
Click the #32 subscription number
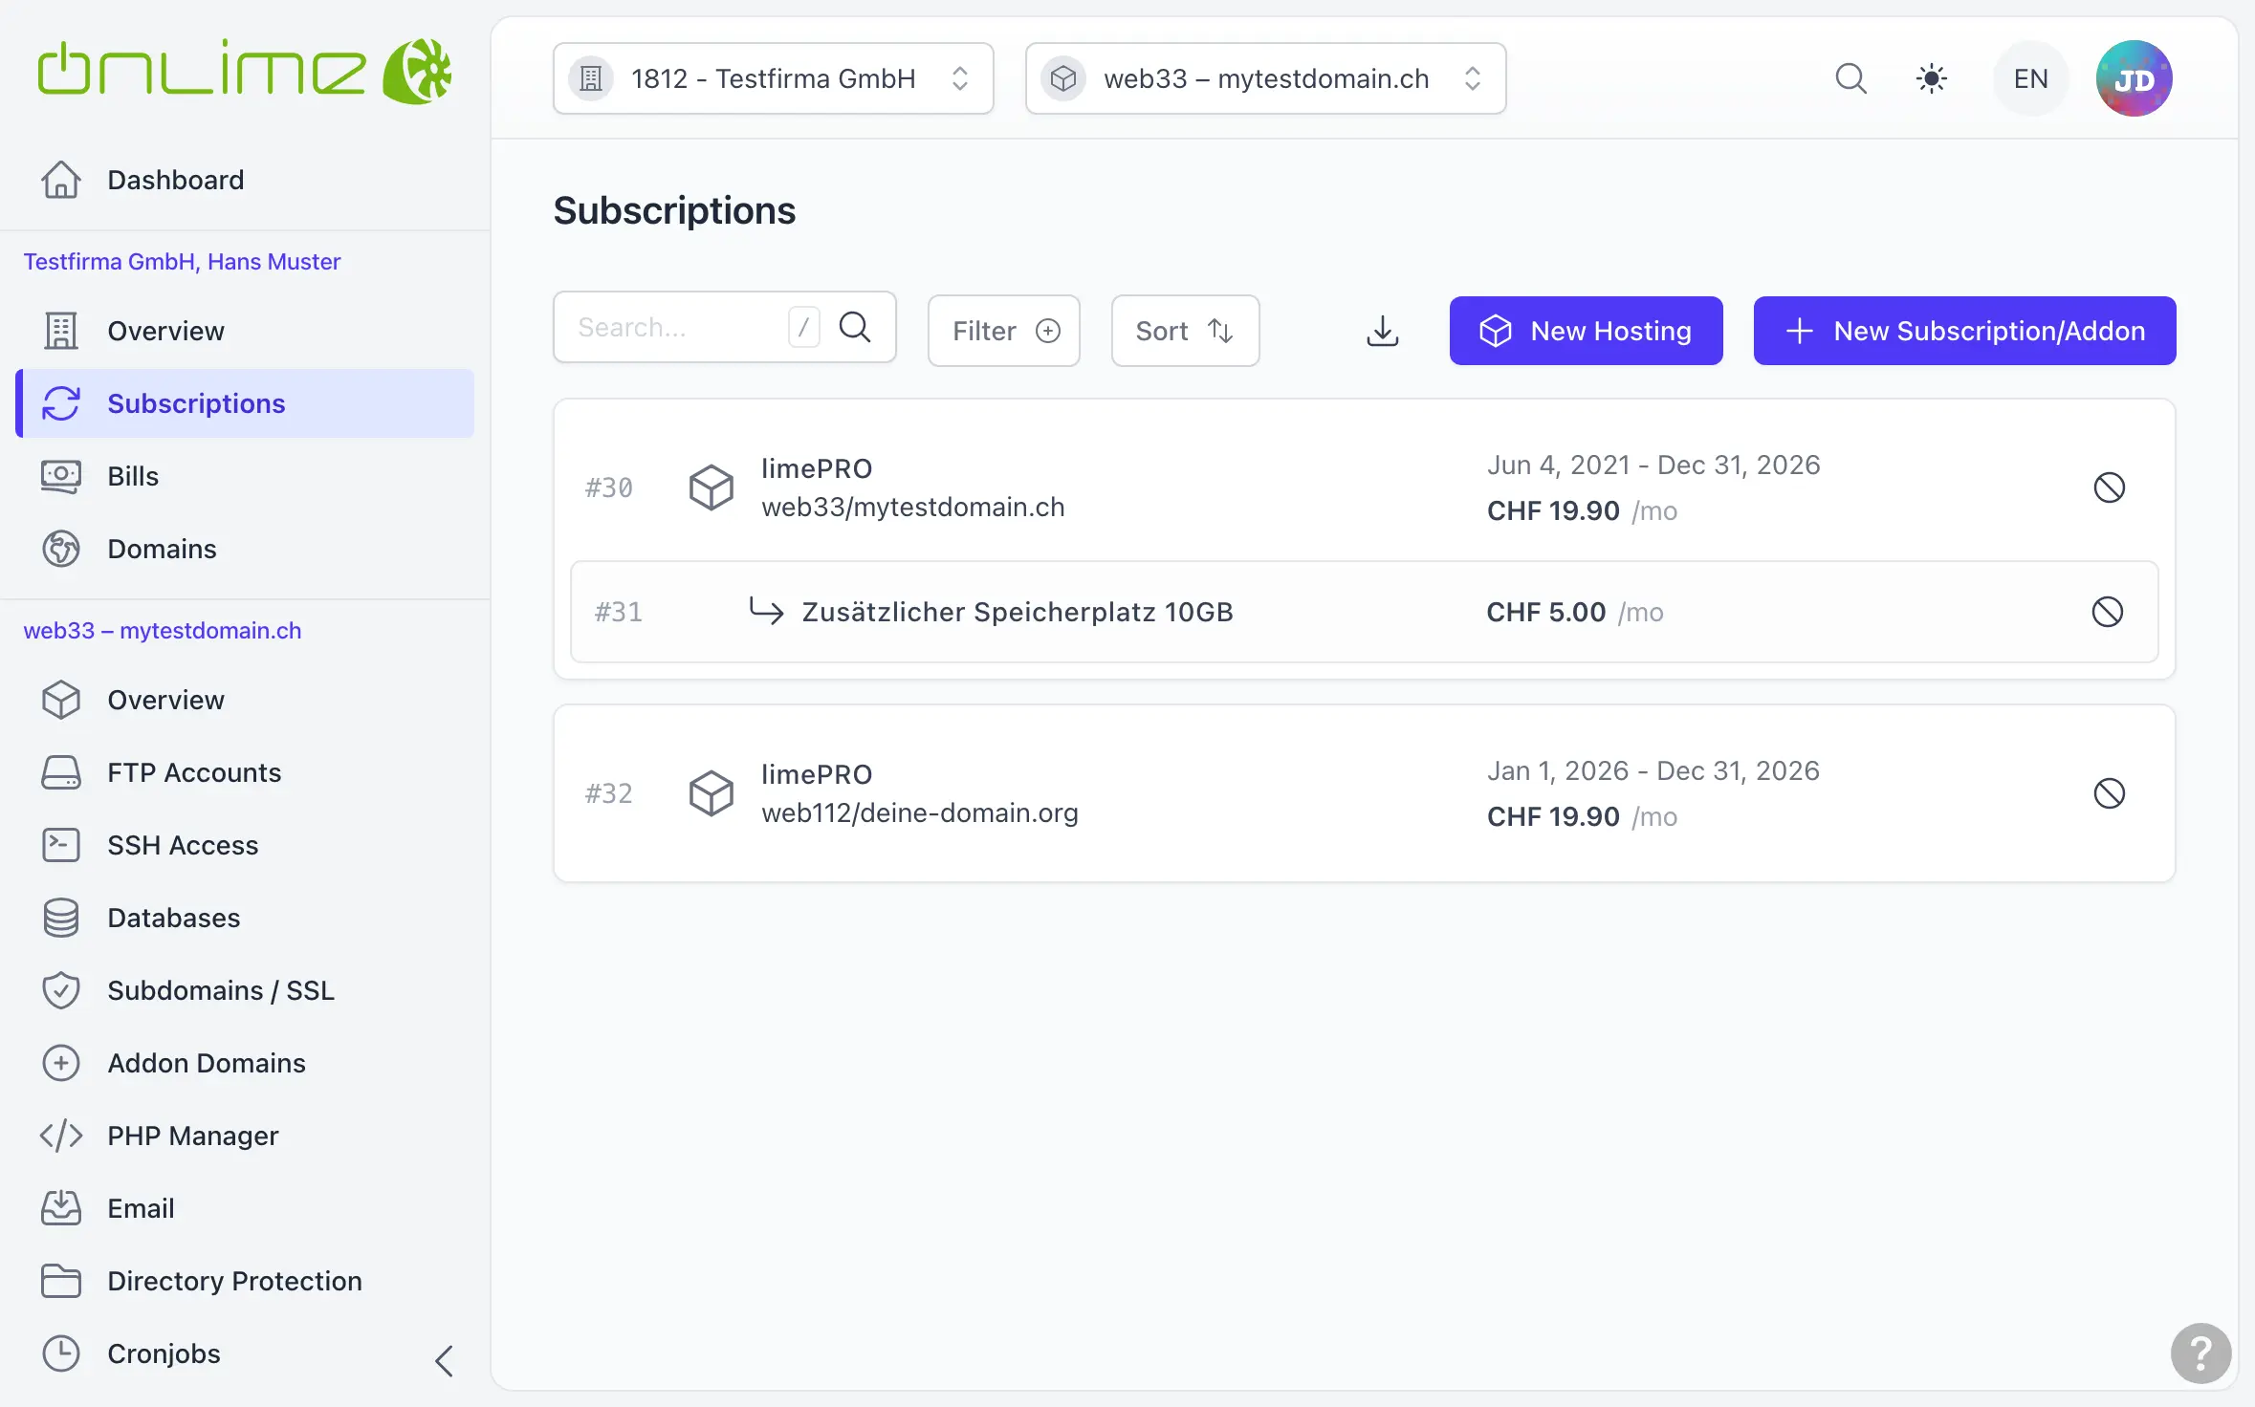point(609,793)
